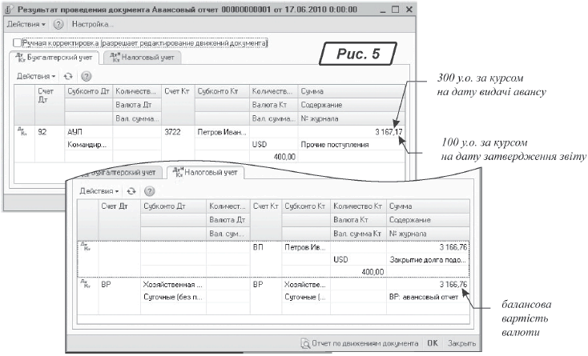Switch to the upper Бухгалтерский учет tab

coord(53,58)
